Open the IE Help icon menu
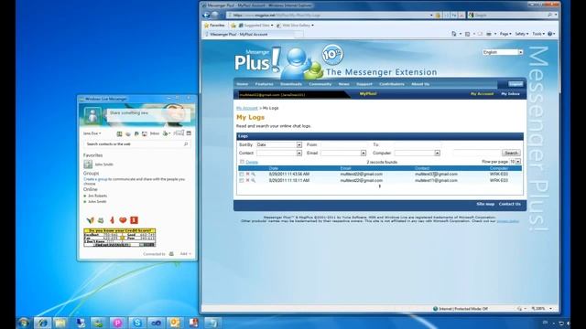Screen dimensions: 586x329 (550, 34)
